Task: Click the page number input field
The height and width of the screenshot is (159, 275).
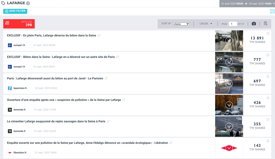Action: click(x=233, y=24)
